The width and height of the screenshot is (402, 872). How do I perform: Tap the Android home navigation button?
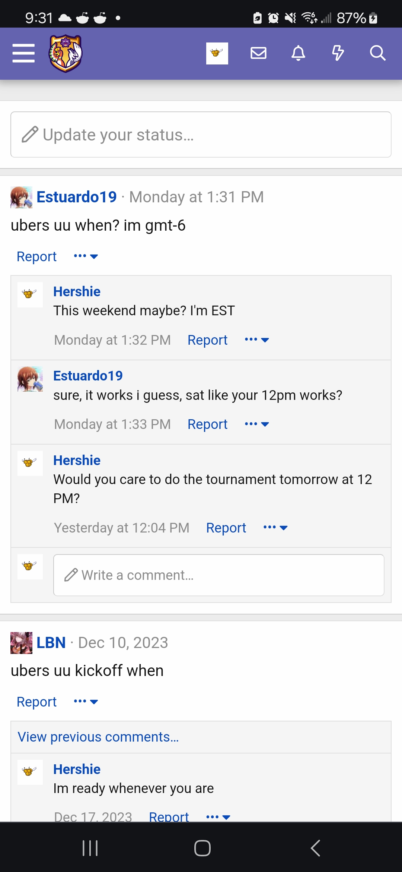pyautogui.click(x=202, y=848)
